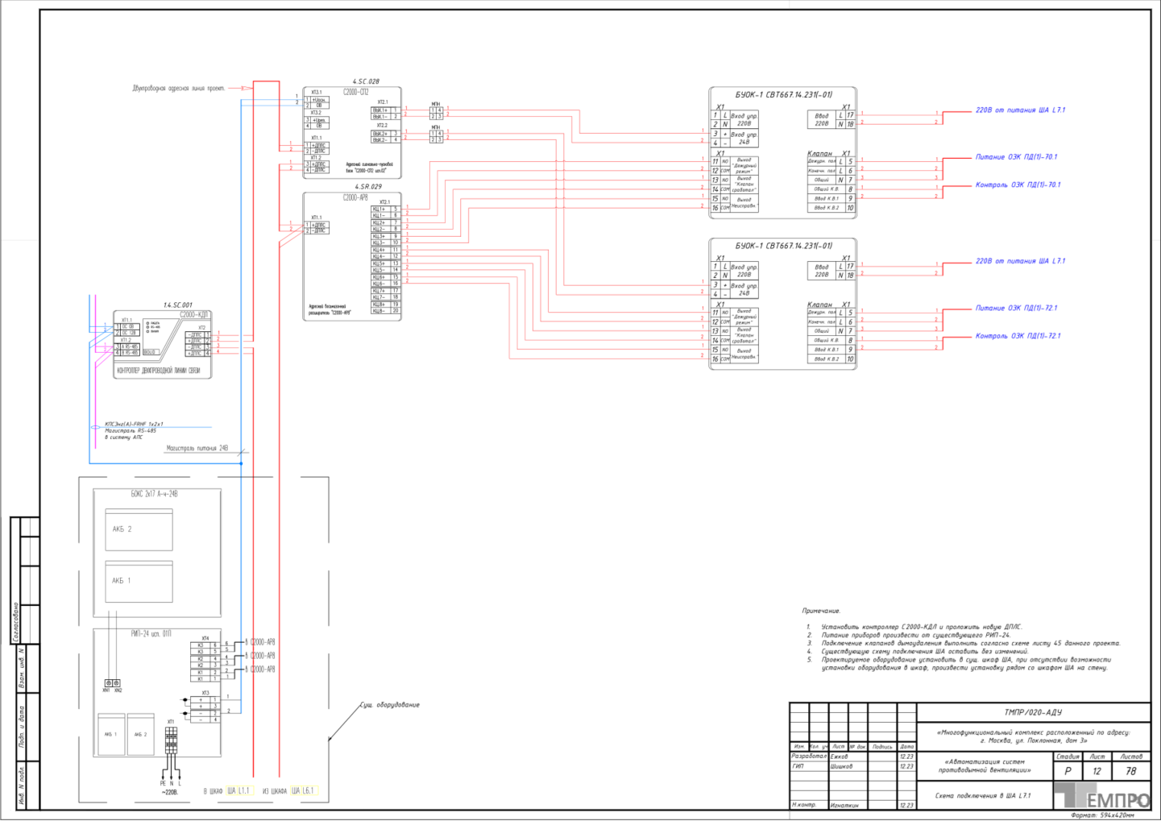1161x821 pixels.
Task: Click the 'Двухпроводная адресная линия проект.' label
Action: [179, 88]
